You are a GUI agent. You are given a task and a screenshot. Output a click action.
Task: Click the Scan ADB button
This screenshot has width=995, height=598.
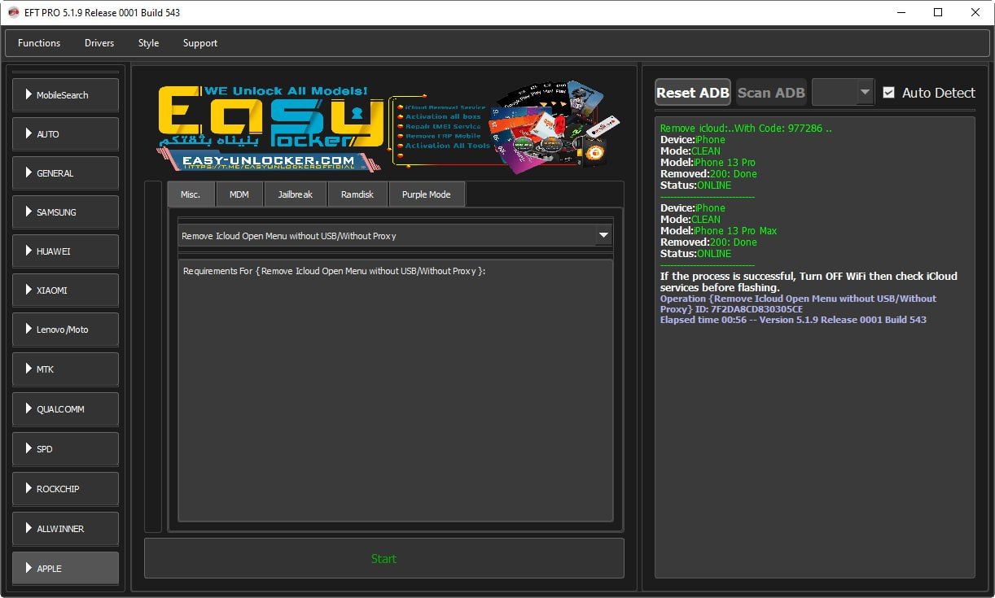coord(771,93)
